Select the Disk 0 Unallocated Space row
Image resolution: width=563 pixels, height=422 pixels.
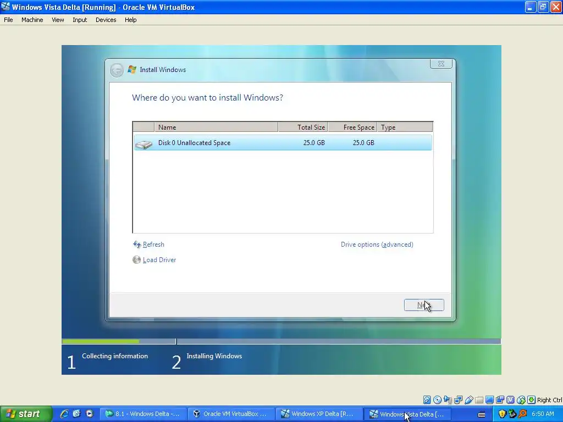(x=283, y=143)
